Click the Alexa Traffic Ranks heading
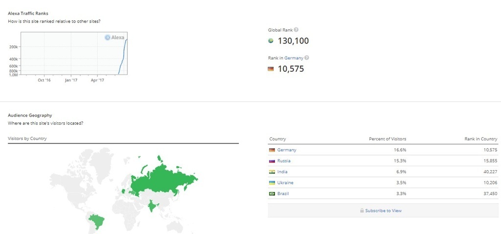This screenshot has width=501, height=234. (x=28, y=13)
